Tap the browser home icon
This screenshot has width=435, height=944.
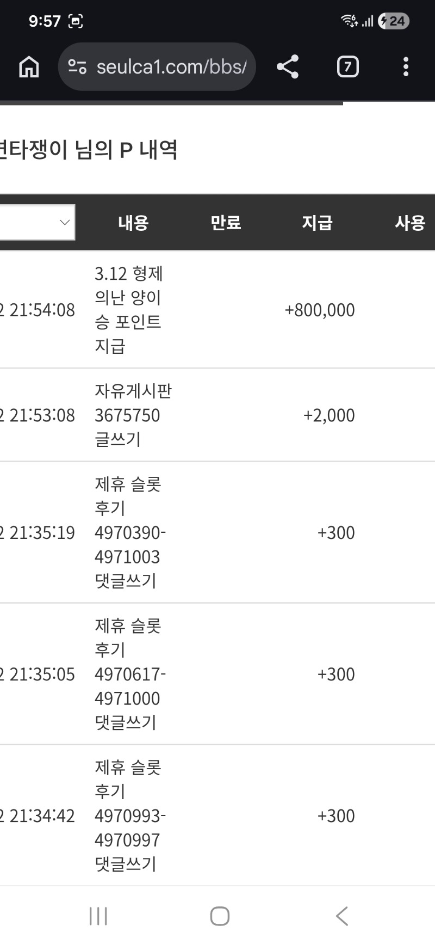[x=29, y=67]
